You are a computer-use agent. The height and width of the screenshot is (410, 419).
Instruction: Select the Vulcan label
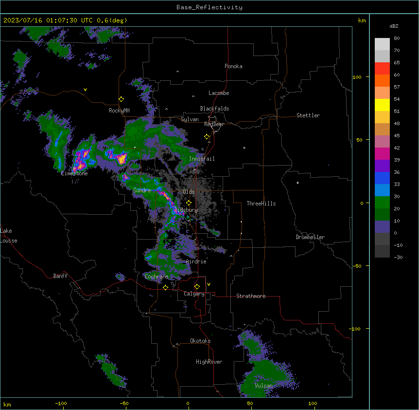pos(263,386)
